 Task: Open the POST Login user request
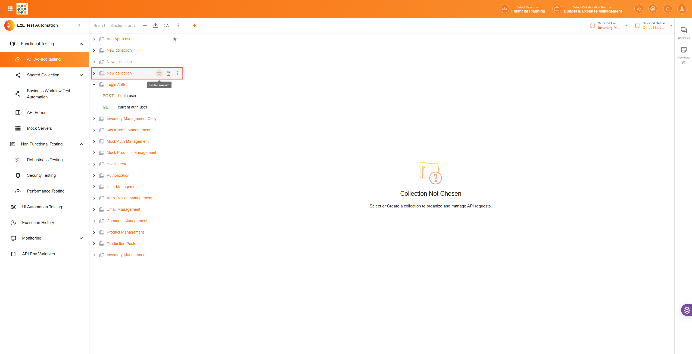[127, 96]
